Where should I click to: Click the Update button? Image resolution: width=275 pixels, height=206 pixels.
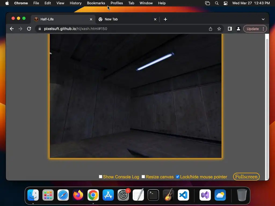[x=253, y=29]
